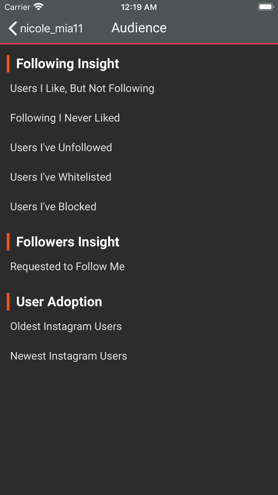Tap the back chevron arrow
This screenshot has height=495, width=278.
click(x=13, y=28)
